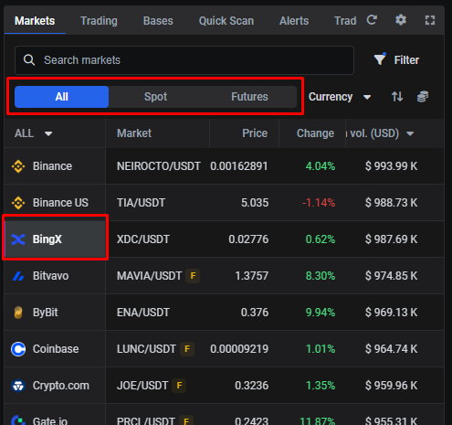Screen dimensions: 452x425
Task: Click into the Search markets field
Action: point(184,60)
